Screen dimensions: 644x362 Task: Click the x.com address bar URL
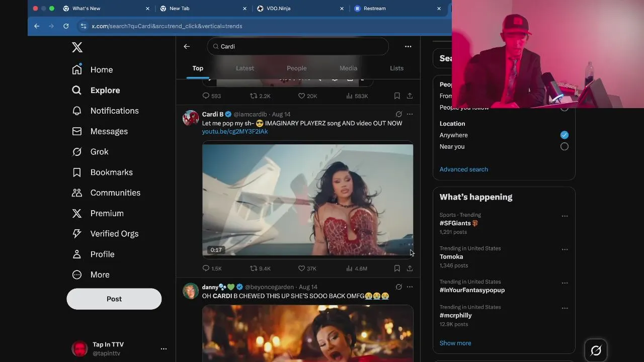[x=167, y=26]
